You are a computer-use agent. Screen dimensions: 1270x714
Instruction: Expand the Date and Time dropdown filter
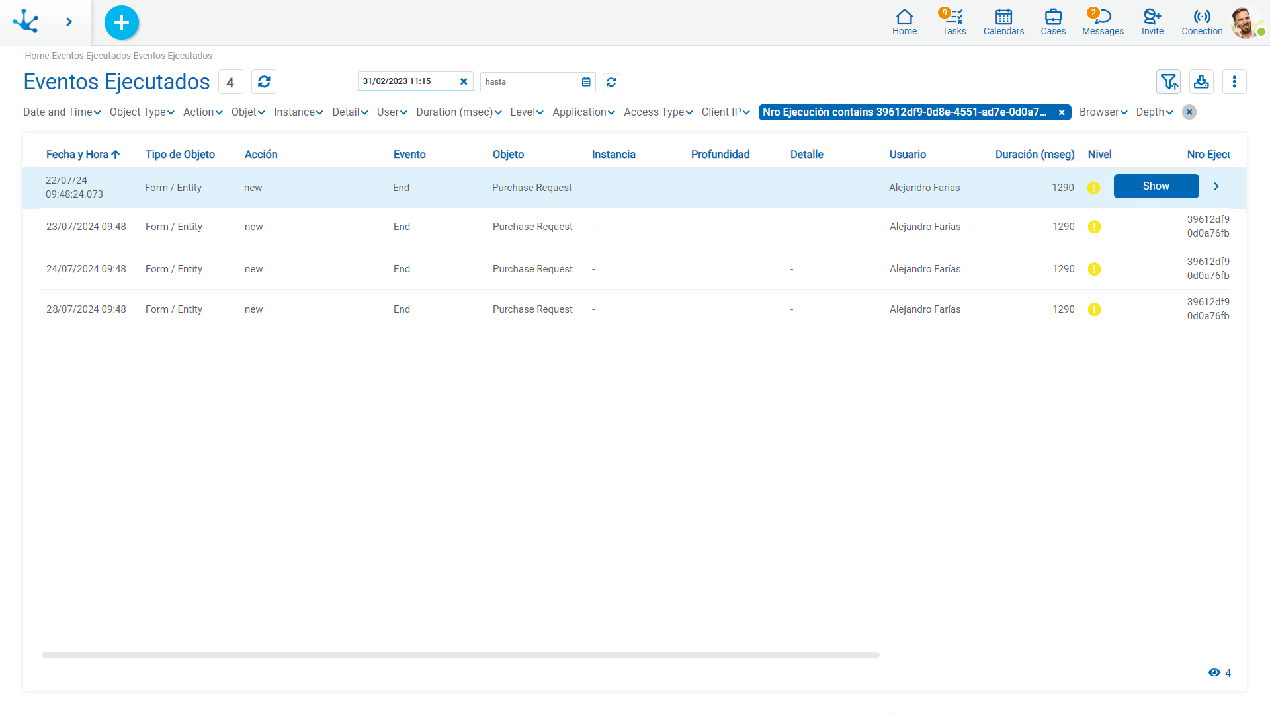[62, 112]
